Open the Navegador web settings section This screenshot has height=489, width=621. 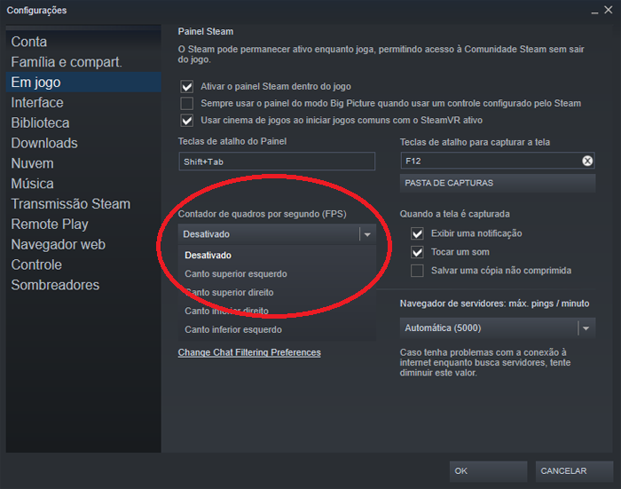tap(83, 245)
